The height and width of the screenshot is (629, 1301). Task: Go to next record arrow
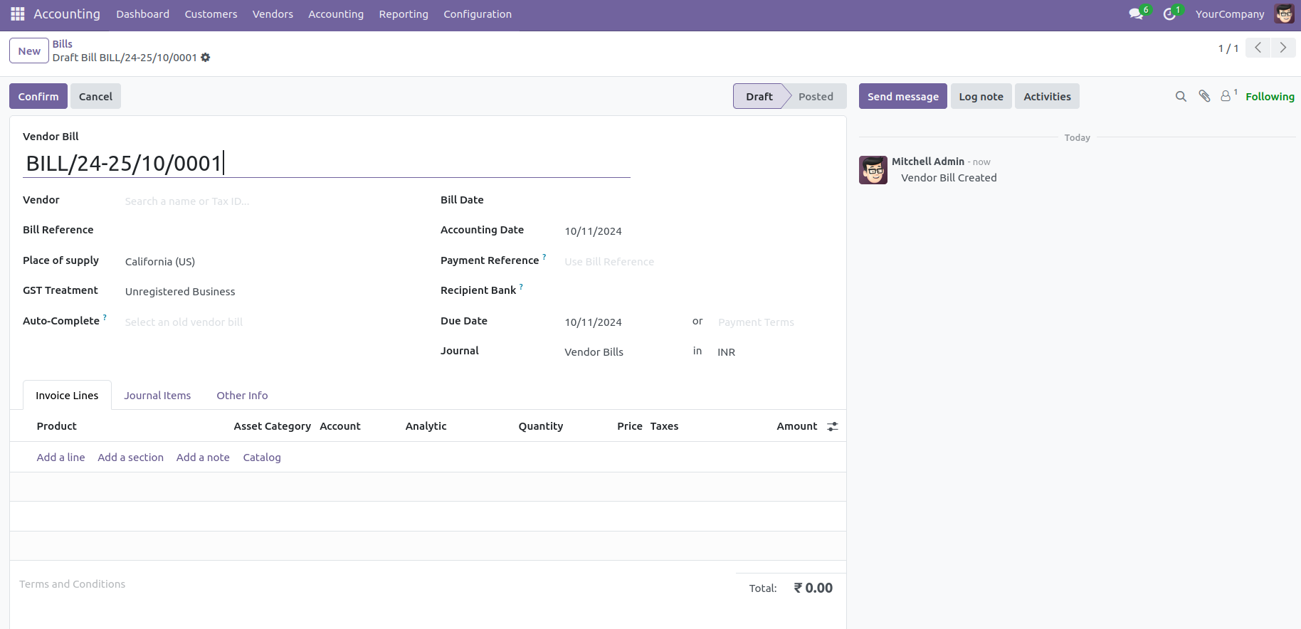pyautogui.click(x=1282, y=48)
